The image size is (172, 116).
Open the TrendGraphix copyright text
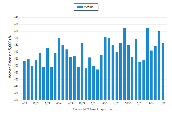[93, 109]
